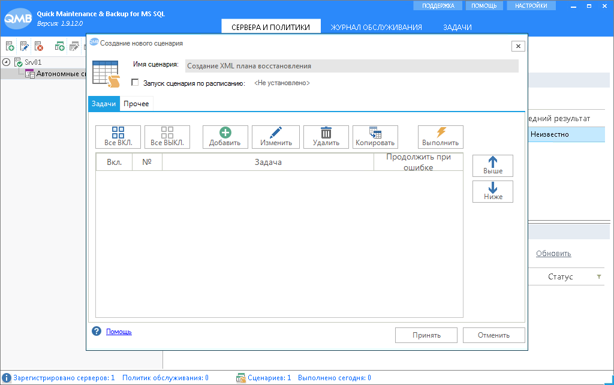Open the ПОМОЩЬ menu
Viewport: 614px width, 385px height.
(x=484, y=5)
